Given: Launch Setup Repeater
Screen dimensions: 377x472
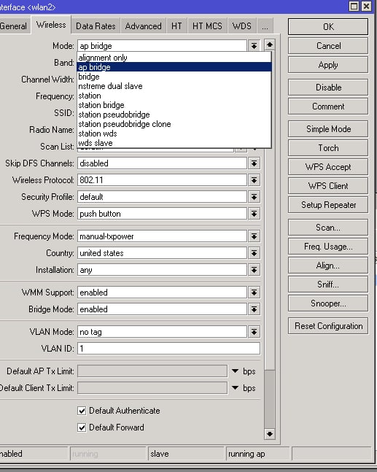Looking at the screenshot, I should (328, 205).
